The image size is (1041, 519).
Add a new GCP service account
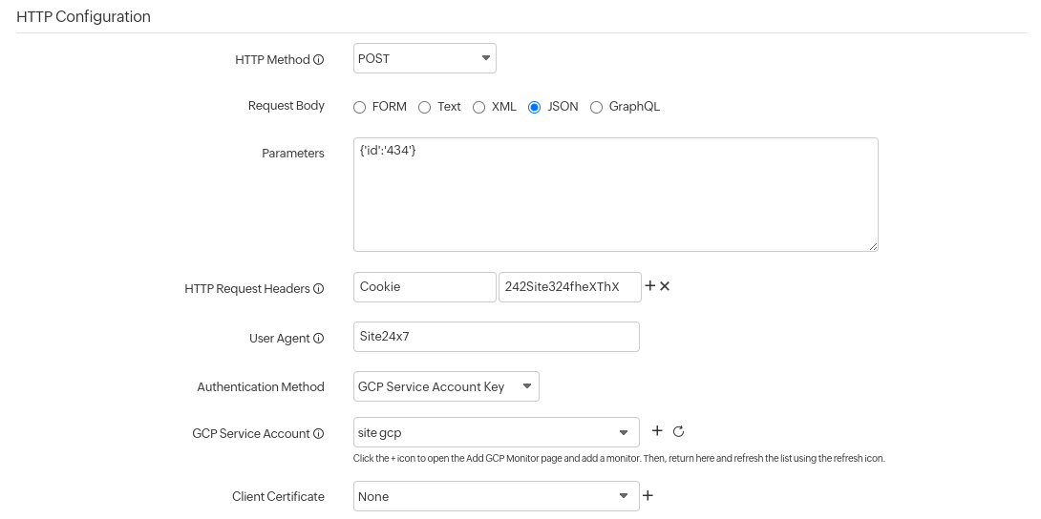pos(657,431)
